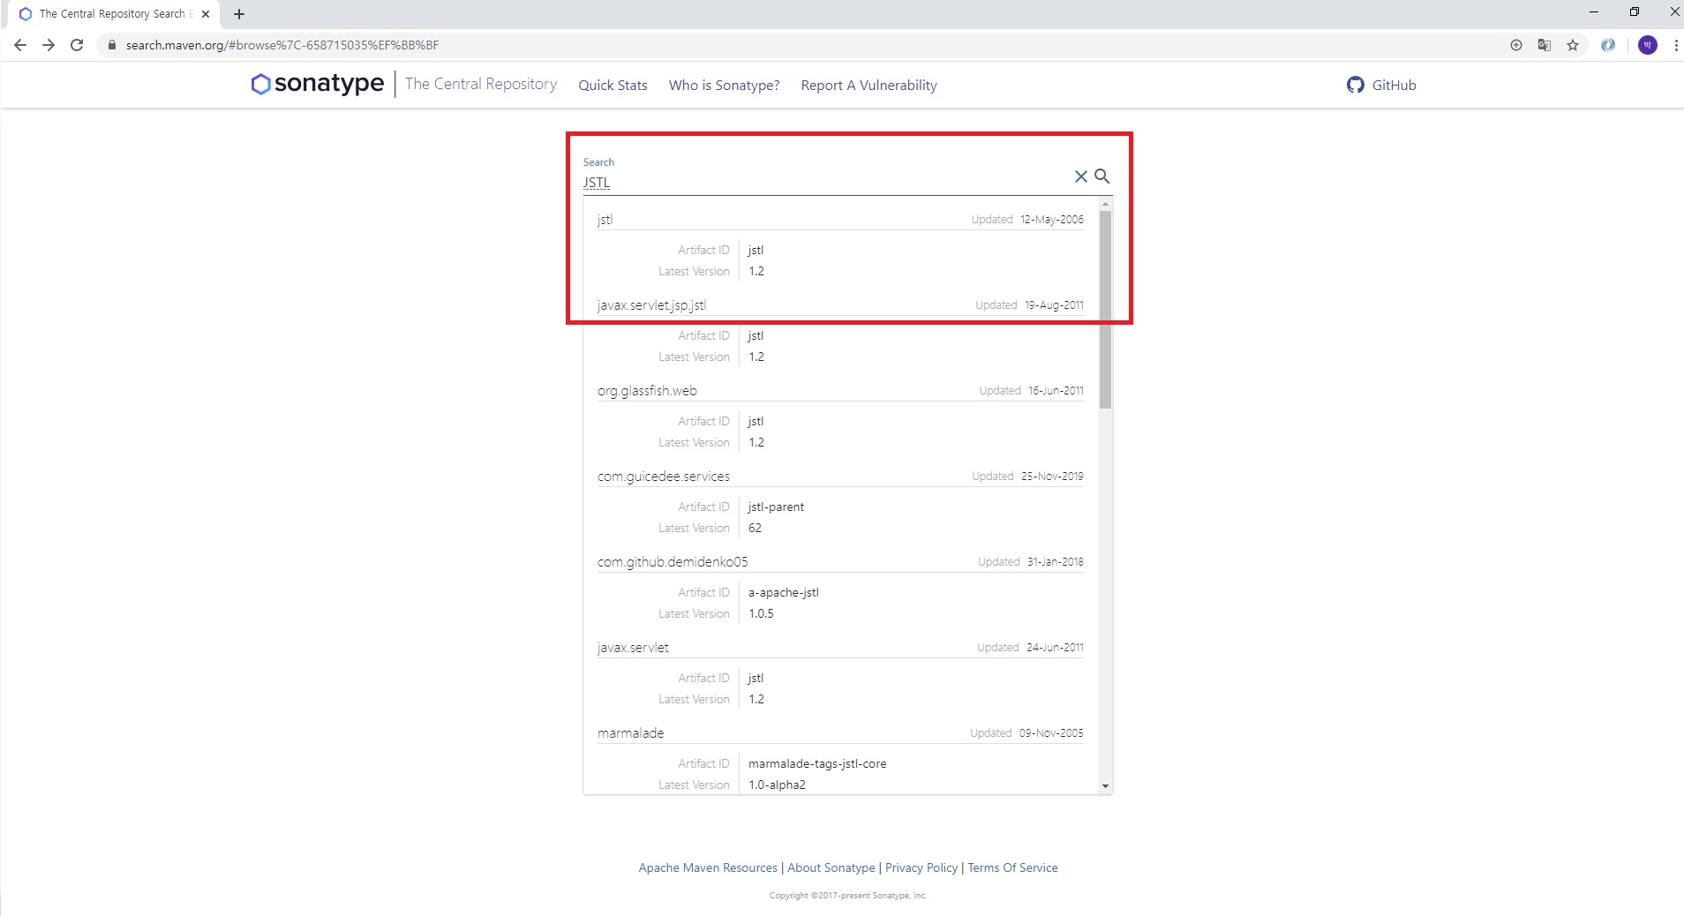Click the a-apache-jstl artifact ID
The height and width of the screenshot is (916, 1684).
[x=784, y=593]
